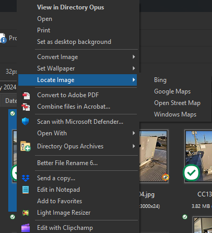Viewport: 212px width, 233px height.
Task: Click the 3.82 MB file size text
Action: pos(201,206)
